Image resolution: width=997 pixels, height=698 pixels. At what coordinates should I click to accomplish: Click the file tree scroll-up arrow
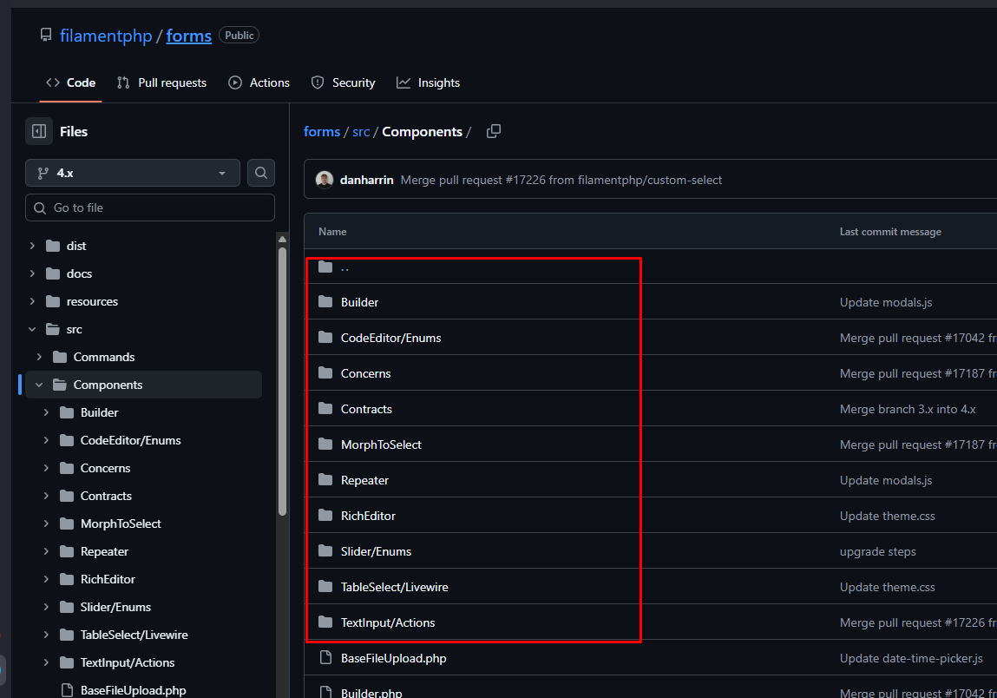(x=282, y=240)
